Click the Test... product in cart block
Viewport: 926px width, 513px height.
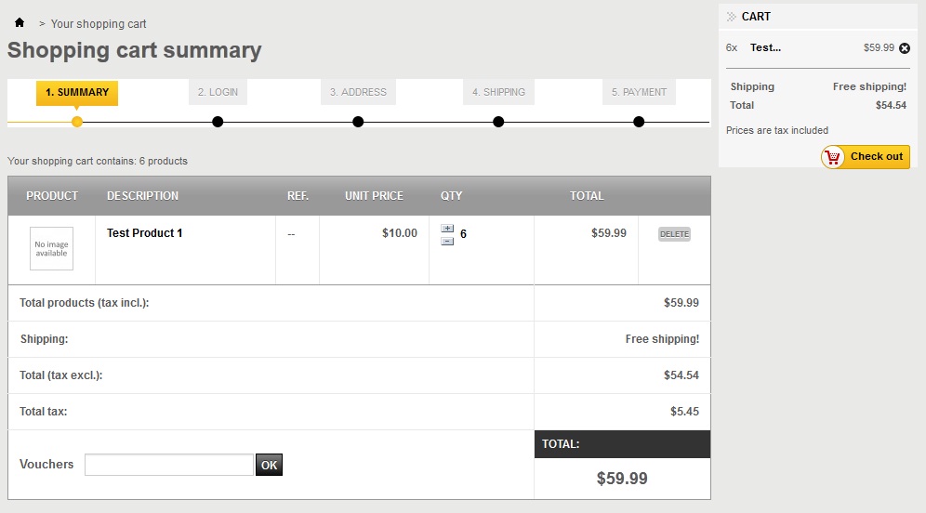tap(765, 47)
